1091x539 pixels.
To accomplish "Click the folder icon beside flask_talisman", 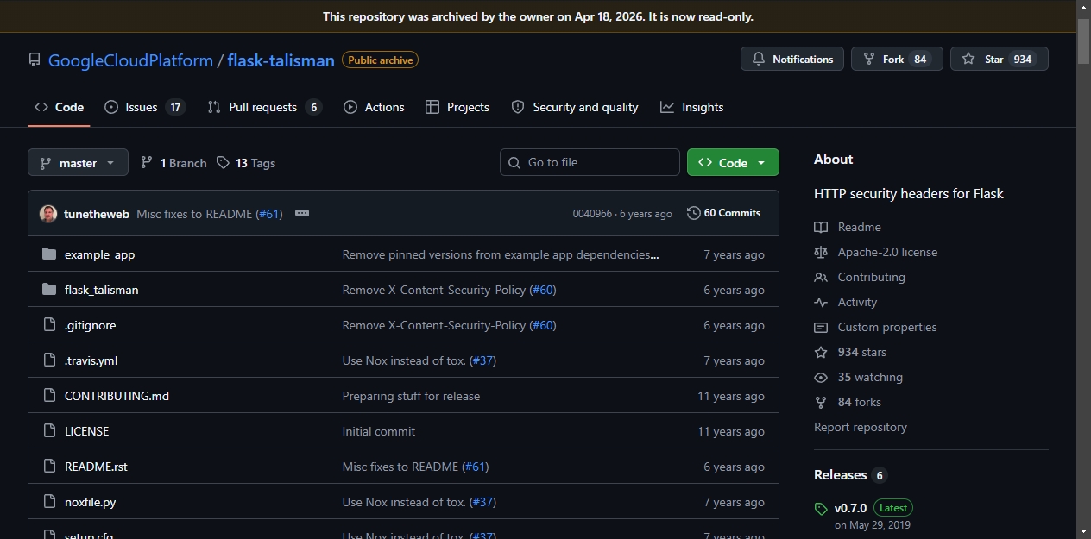I will point(49,290).
